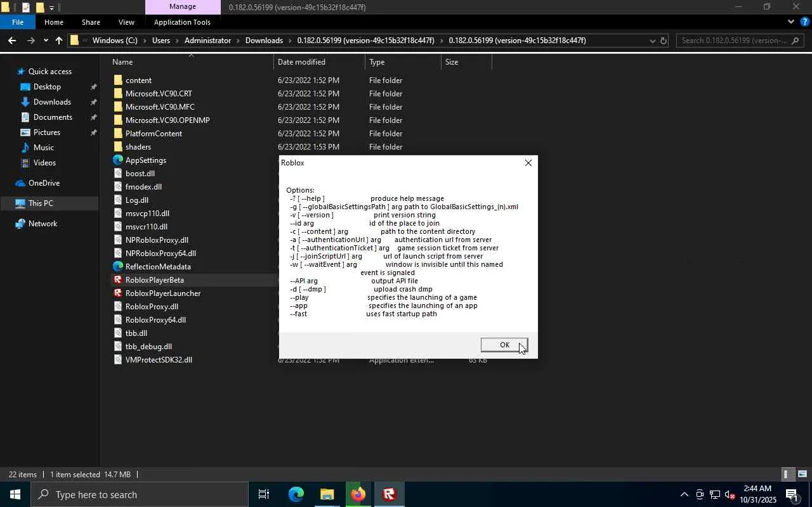Switch to details view layout
Viewport: 812px width, 507px height.
[787, 475]
